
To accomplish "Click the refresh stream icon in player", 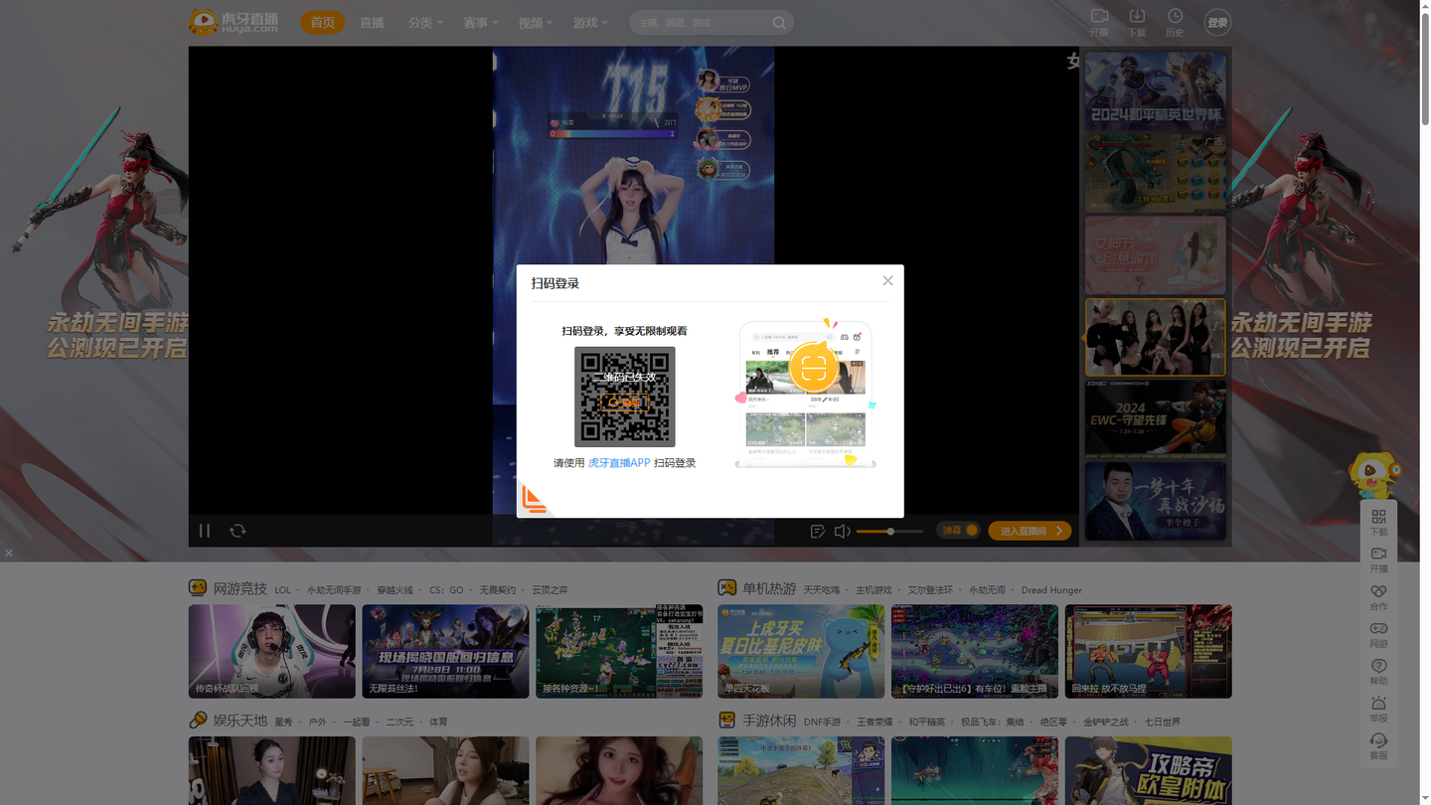I will (x=238, y=531).
